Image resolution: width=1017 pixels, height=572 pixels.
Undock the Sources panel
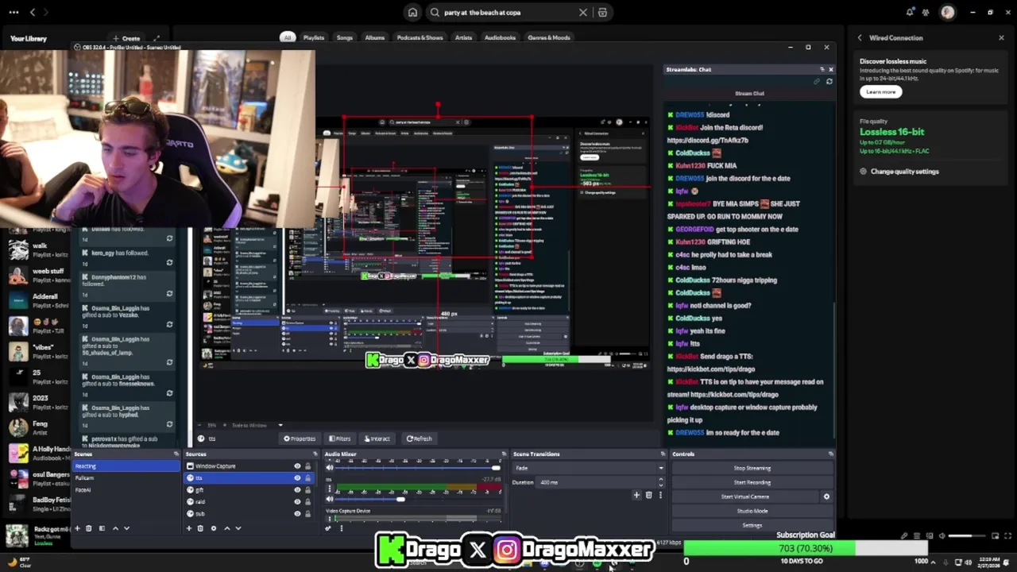click(x=315, y=454)
